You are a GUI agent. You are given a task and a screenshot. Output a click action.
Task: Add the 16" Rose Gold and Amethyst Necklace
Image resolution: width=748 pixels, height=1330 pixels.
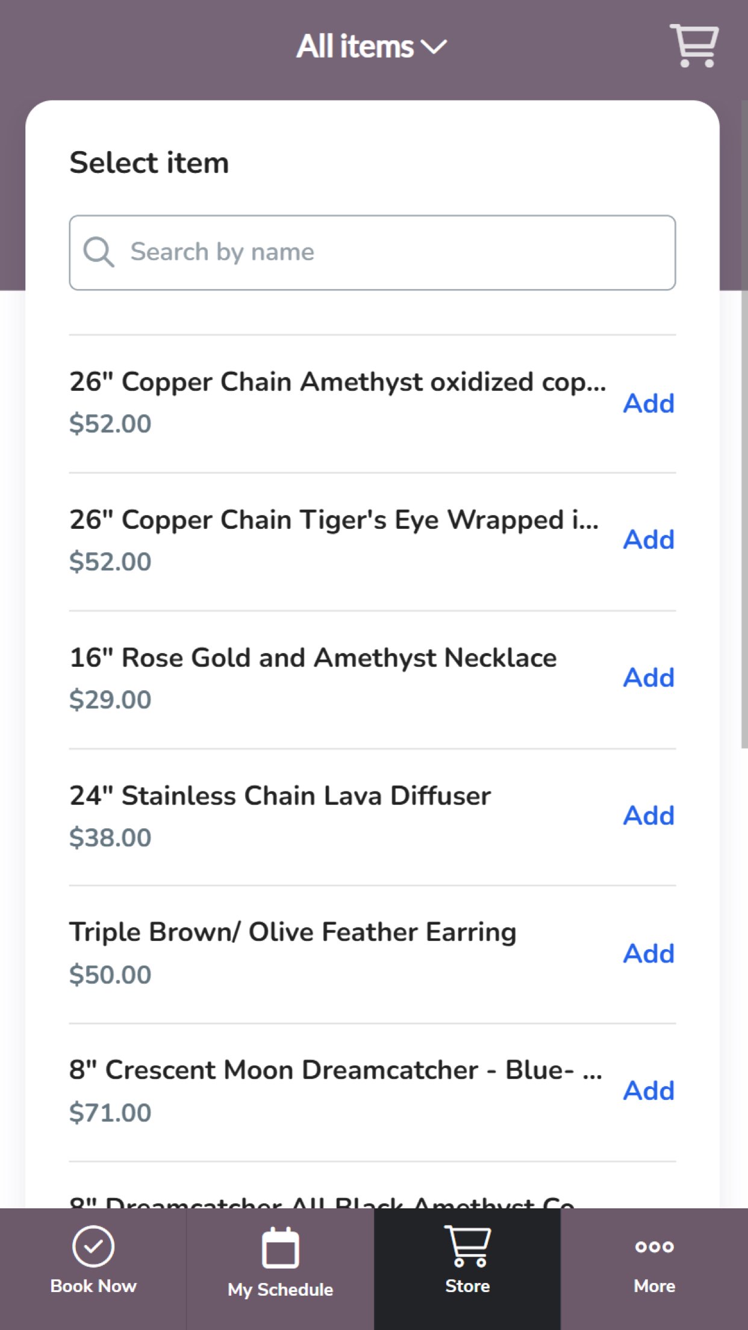(x=649, y=678)
